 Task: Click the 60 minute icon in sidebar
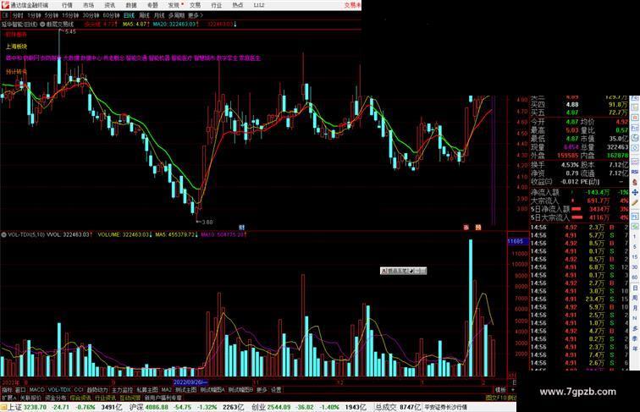pyautogui.click(x=635, y=277)
